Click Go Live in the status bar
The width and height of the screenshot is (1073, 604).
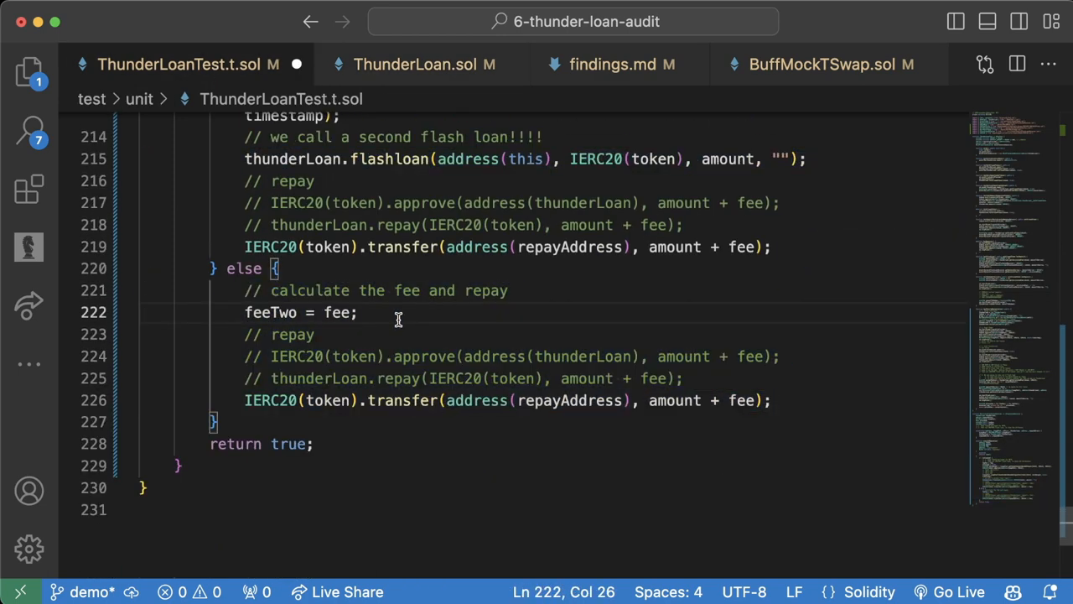(x=949, y=592)
